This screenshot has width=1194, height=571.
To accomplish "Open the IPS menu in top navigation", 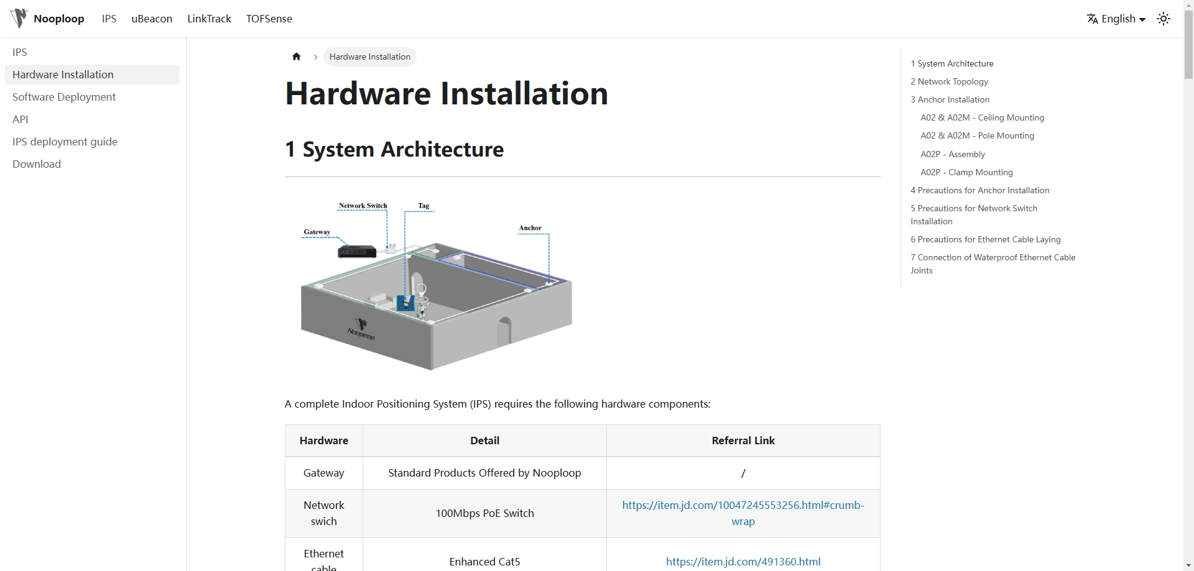I will [109, 19].
